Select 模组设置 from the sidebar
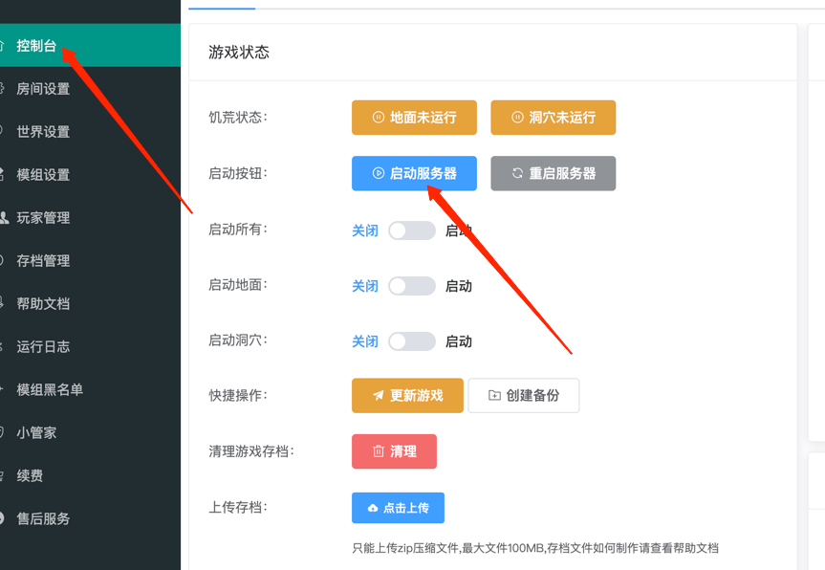 pos(43,175)
